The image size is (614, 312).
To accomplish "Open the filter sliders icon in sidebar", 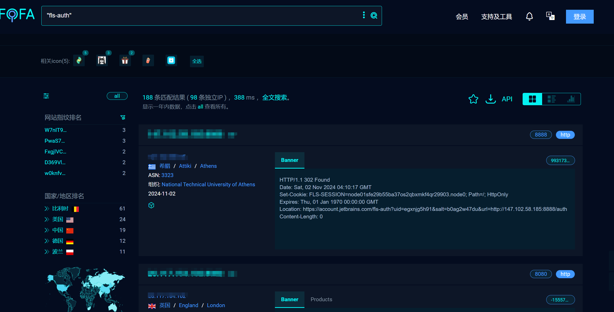I will [46, 96].
